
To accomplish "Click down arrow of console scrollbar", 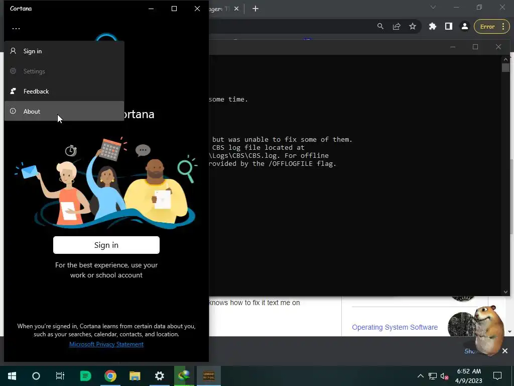I will coord(505,292).
